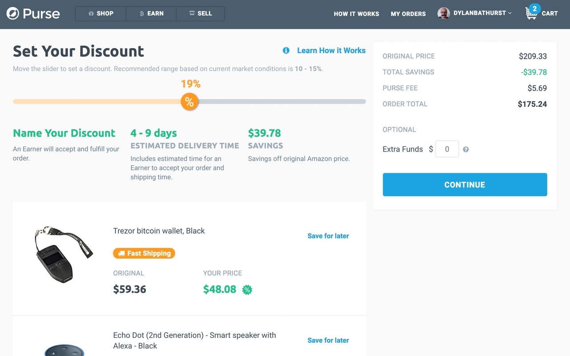Click the orange-filled slider track left of the handle
Image resolution: width=570 pixels, height=356 pixels.
(97, 101)
